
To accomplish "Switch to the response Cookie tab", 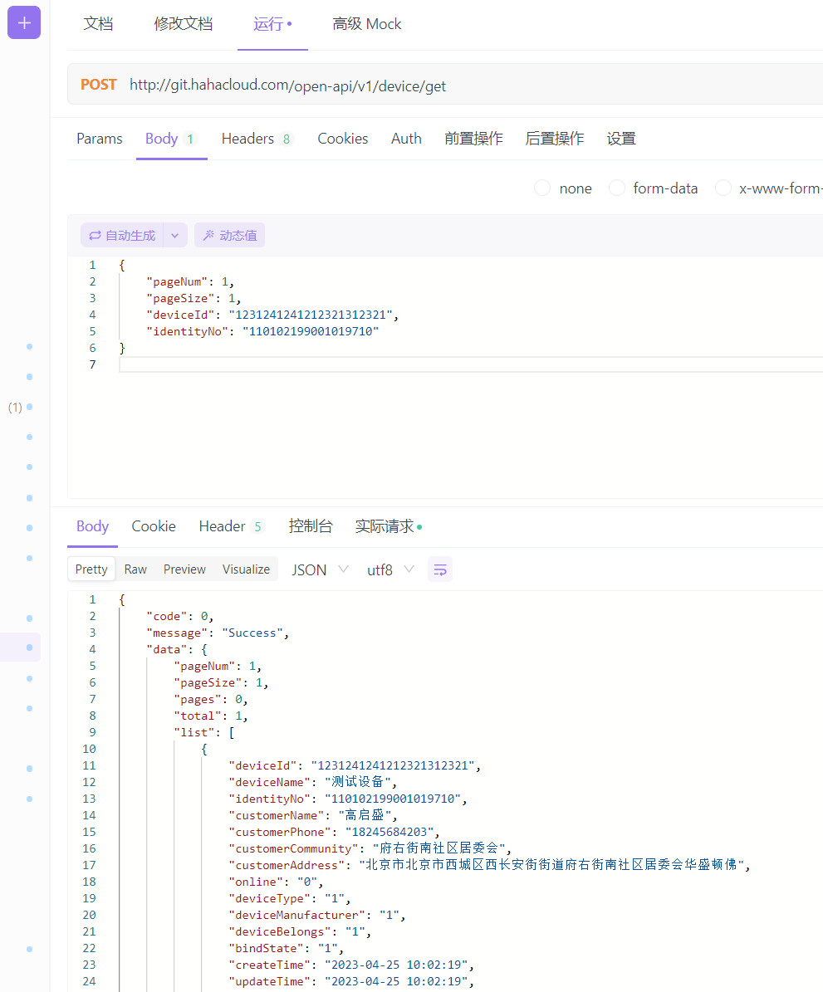I will (154, 526).
